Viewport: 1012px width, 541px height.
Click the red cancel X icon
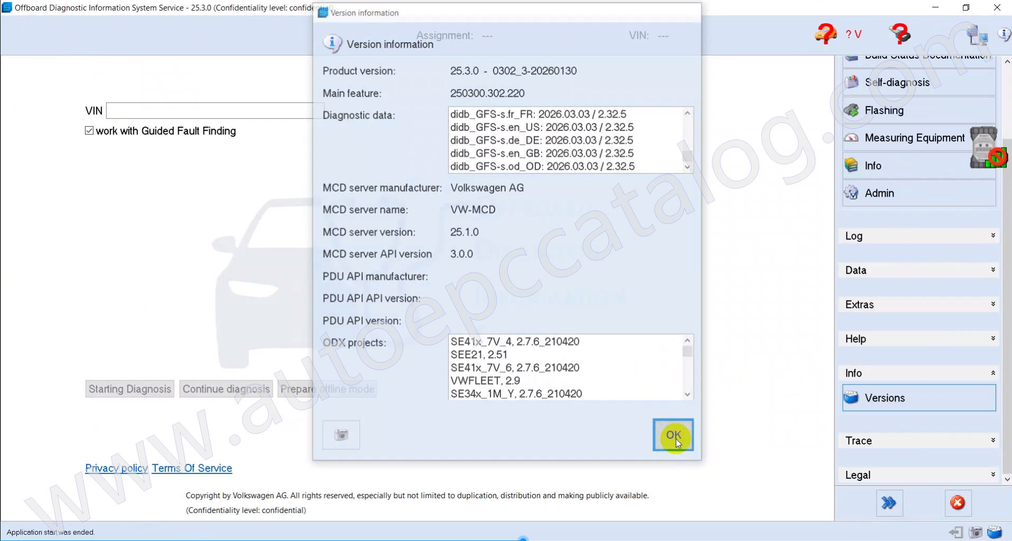pos(958,502)
